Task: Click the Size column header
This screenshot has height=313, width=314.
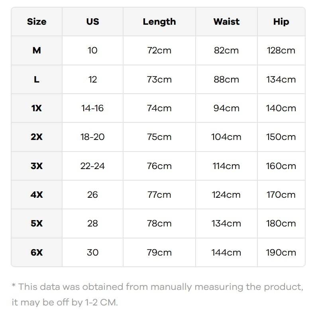Action: coord(37,22)
